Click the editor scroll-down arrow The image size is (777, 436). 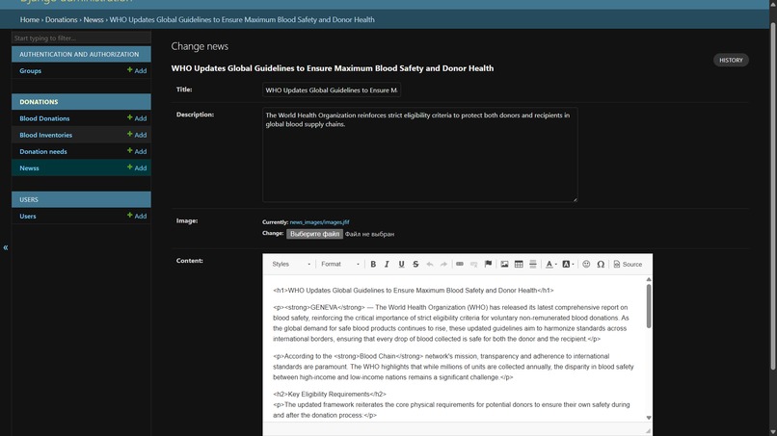click(649, 418)
